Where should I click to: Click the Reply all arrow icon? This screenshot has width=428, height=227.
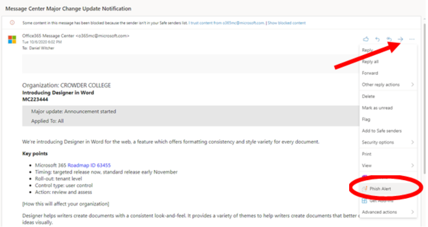point(389,39)
